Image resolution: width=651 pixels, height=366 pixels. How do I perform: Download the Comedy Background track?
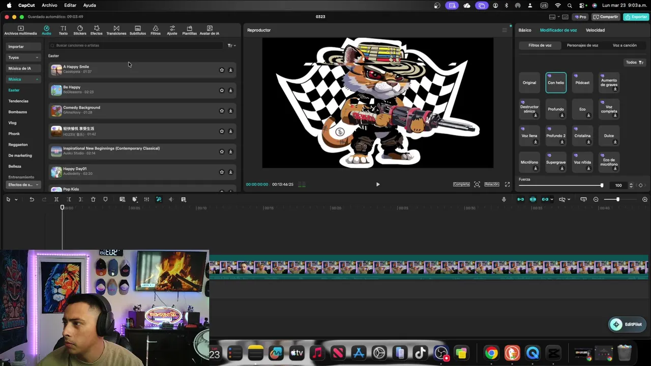[x=230, y=111]
